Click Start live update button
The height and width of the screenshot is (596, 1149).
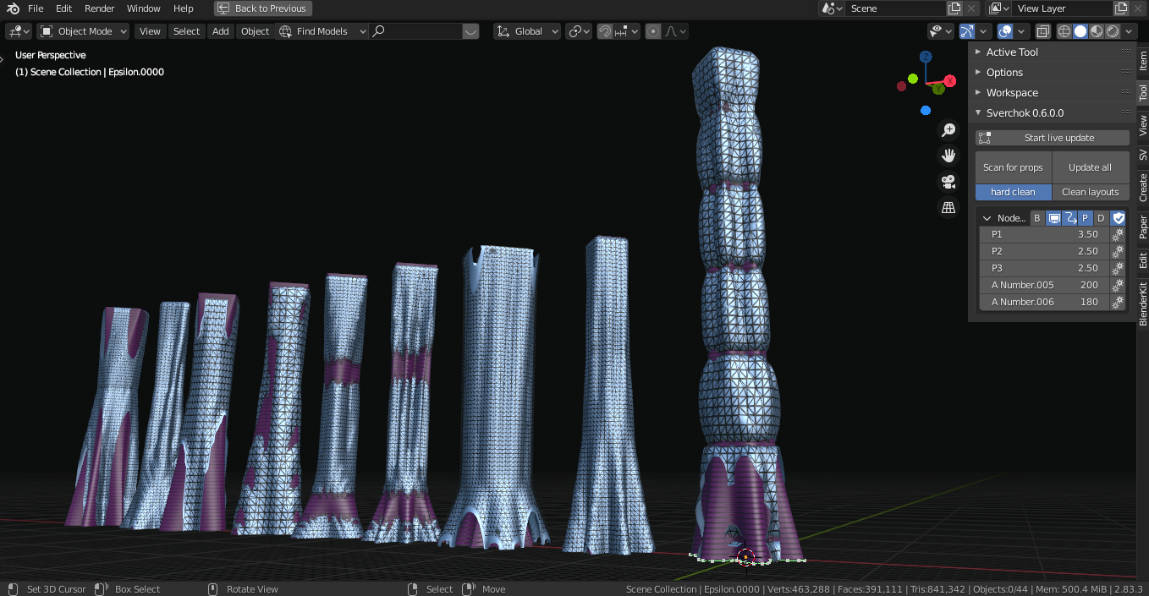click(1053, 138)
